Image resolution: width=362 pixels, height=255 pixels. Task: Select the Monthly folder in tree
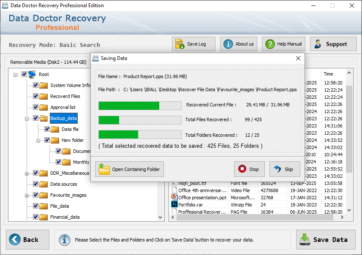pyautogui.click(x=81, y=162)
